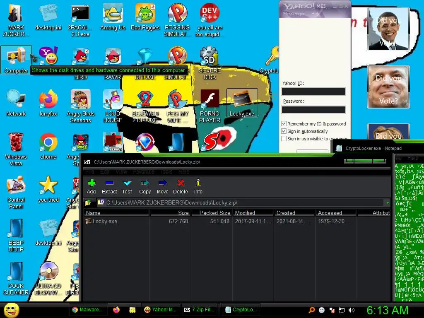Switch to Malware... Chrome taskbar button
This screenshot has width=424, height=318.
click(88, 310)
